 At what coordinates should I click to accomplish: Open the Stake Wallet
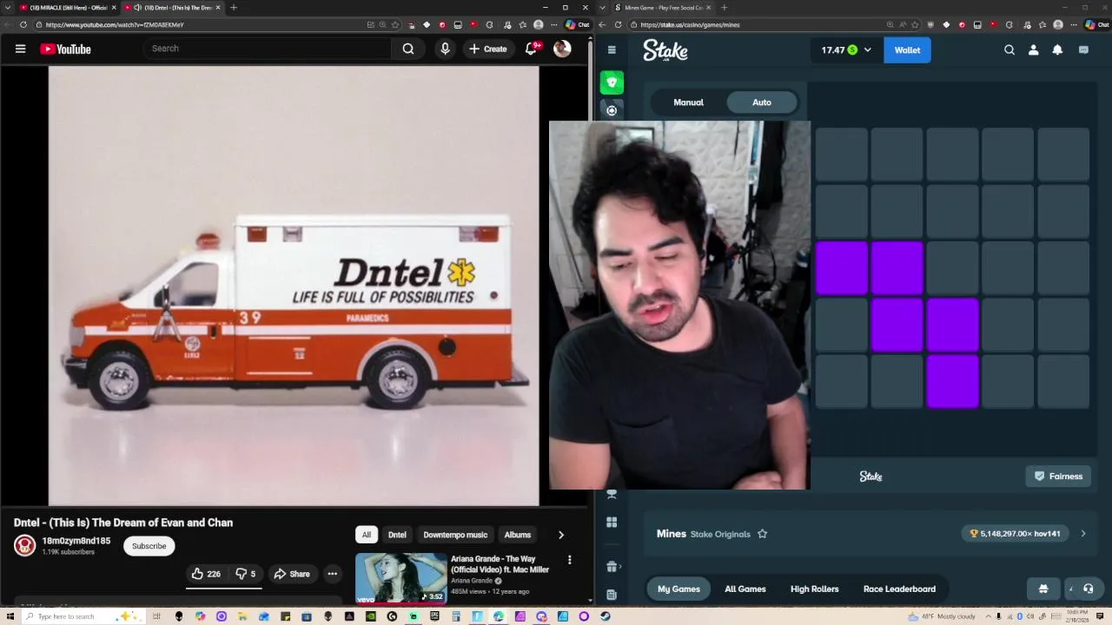907,50
